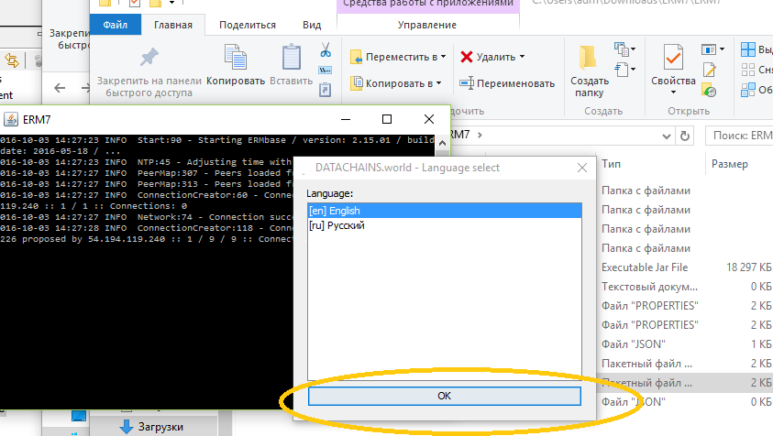Click the refresh button beside address bar
Viewport: 773px width, 436px height.
point(685,136)
